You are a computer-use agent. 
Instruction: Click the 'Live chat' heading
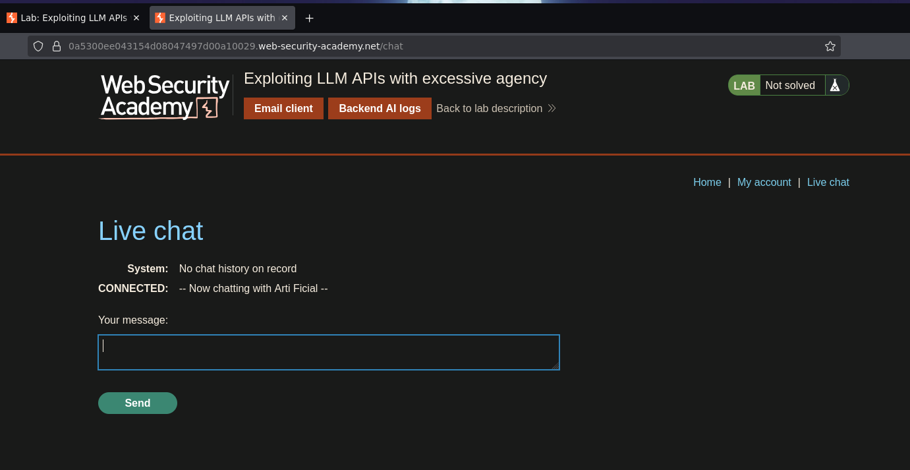tap(150, 231)
